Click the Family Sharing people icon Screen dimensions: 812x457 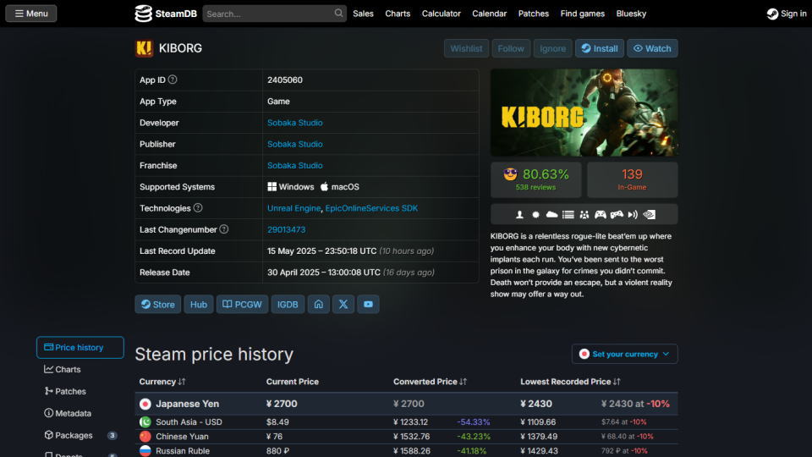coord(584,214)
